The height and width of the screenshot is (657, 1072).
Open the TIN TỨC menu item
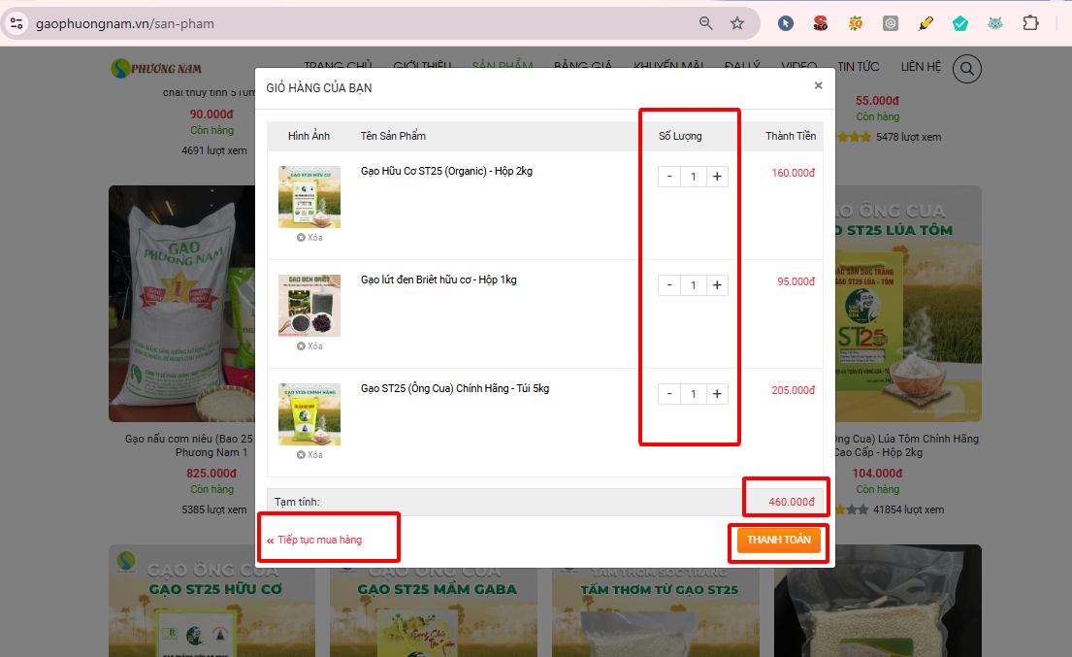click(859, 67)
